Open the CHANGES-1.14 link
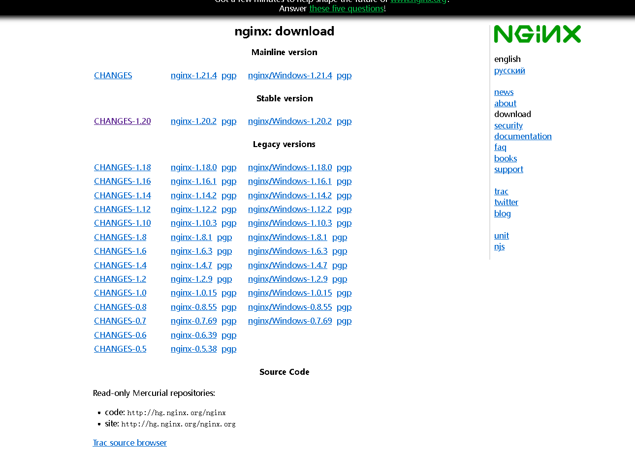Viewport: 635px width, 451px height. (x=123, y=195)
